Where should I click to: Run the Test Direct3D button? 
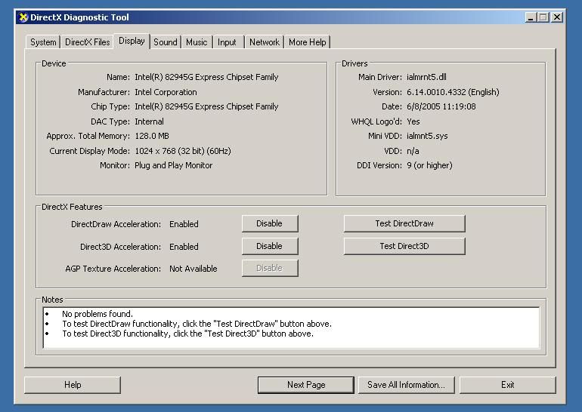[x=404, y=246]
